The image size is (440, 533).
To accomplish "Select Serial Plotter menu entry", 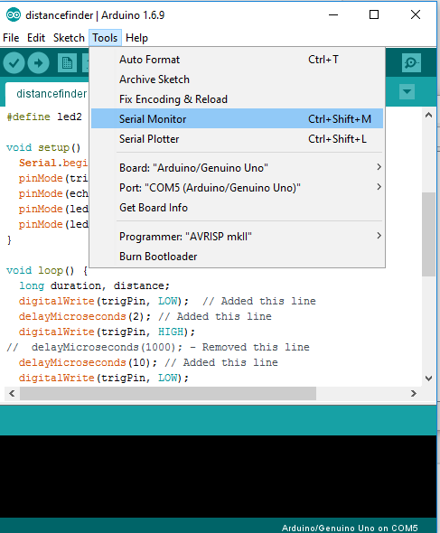I will pyautogui.click(x=237, y=139).
